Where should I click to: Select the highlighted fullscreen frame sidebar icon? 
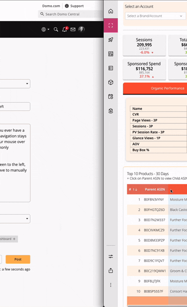(x=110, y=25)
